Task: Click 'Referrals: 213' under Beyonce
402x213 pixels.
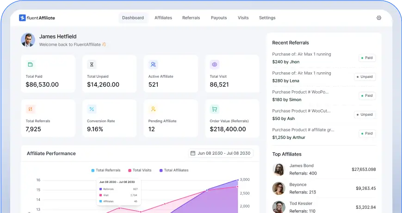Action: tap(303, 192)
